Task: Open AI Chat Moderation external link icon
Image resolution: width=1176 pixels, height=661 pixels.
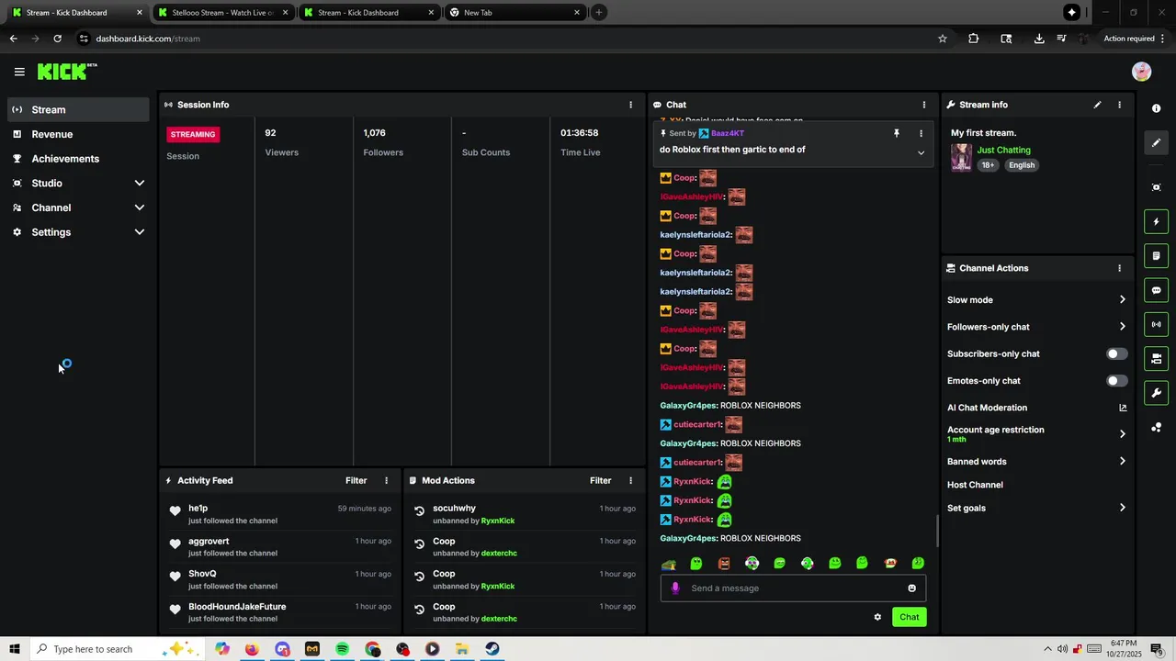Action: coord(1122,408)
